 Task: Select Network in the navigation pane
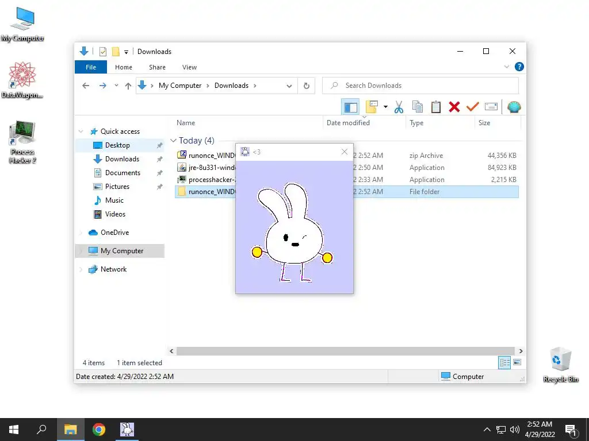pyautogui.click(x=113, y=269)
